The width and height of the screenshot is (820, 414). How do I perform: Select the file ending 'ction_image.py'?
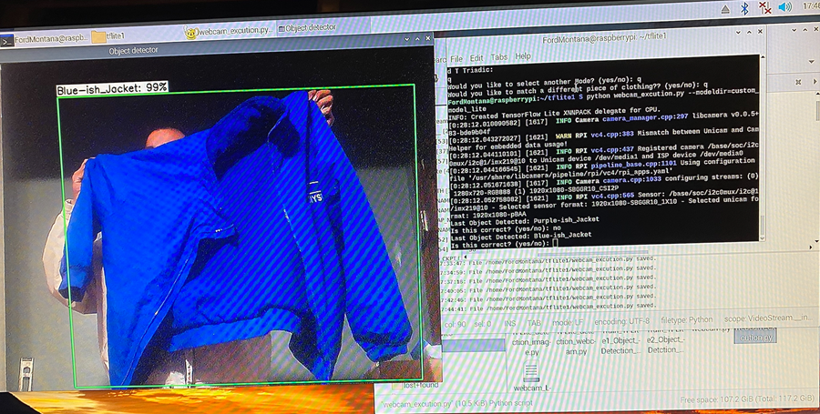529,343
